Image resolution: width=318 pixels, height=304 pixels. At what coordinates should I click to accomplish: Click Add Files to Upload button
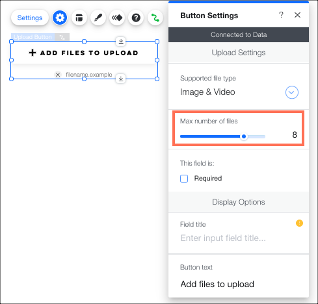[x=84, y=53]
